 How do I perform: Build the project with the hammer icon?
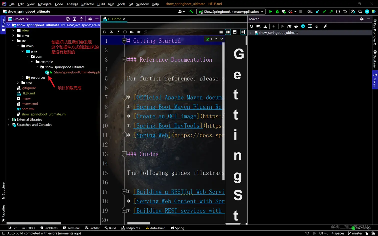191,11
